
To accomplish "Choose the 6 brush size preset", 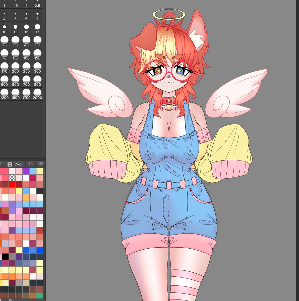I will [x=26, y=15].
